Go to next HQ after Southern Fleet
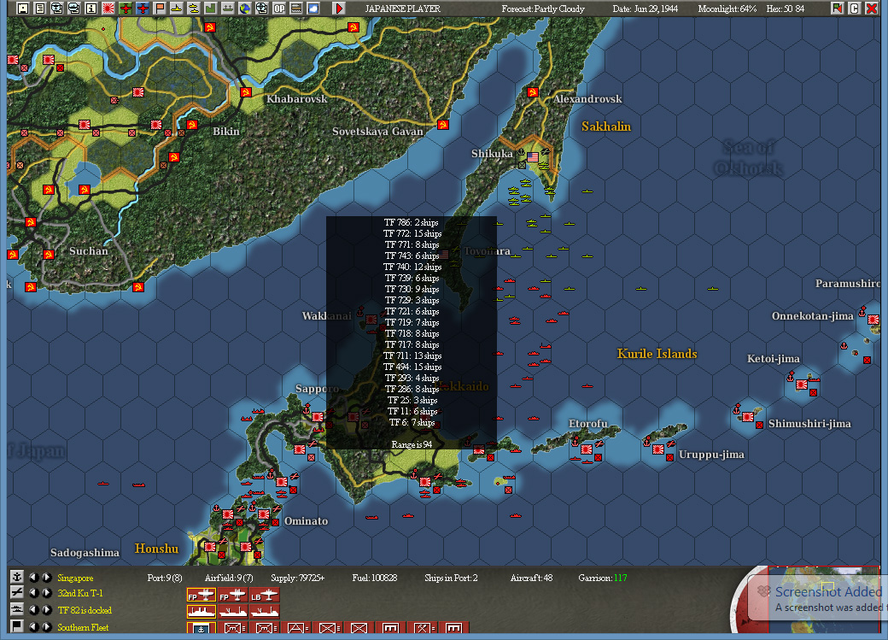The width and height of the screenshot is (888, 640). [x=46, y=626]
